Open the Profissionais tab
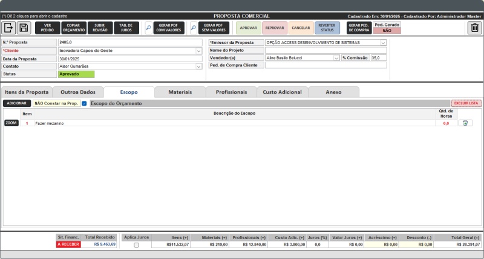This screenshot has width=484, height=259. click(231, 92)
